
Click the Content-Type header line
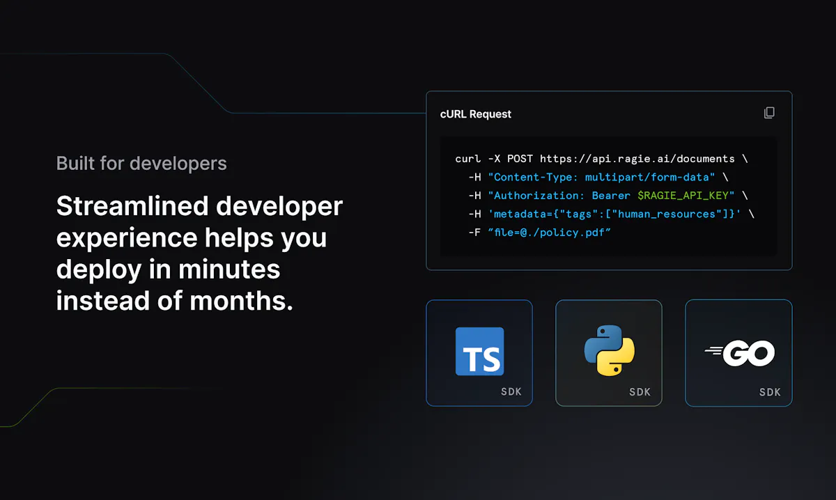click(598, 177)
